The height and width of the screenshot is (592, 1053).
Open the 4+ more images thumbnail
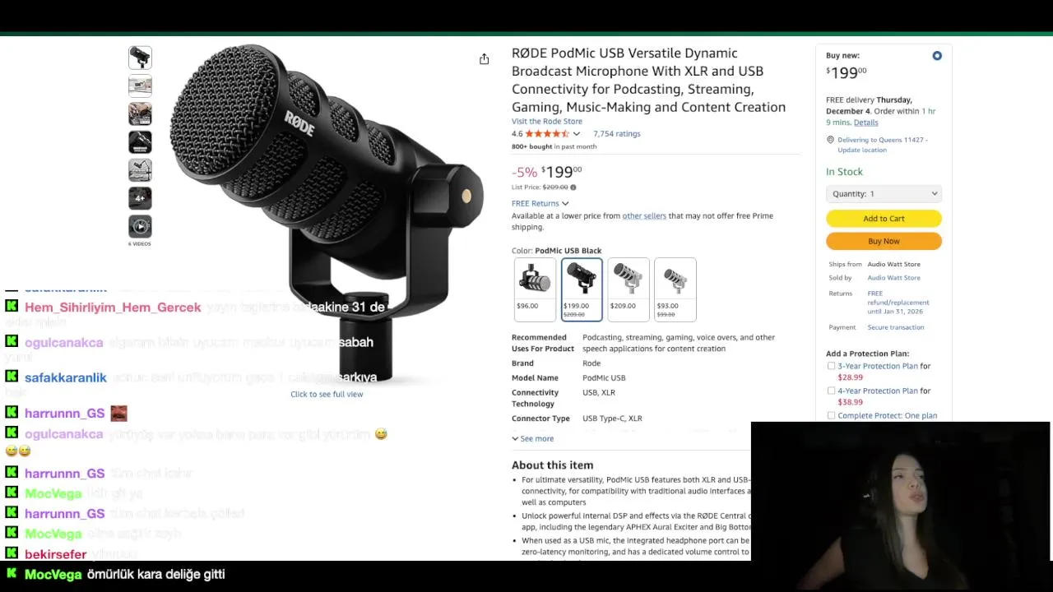[x=140, y=198]
